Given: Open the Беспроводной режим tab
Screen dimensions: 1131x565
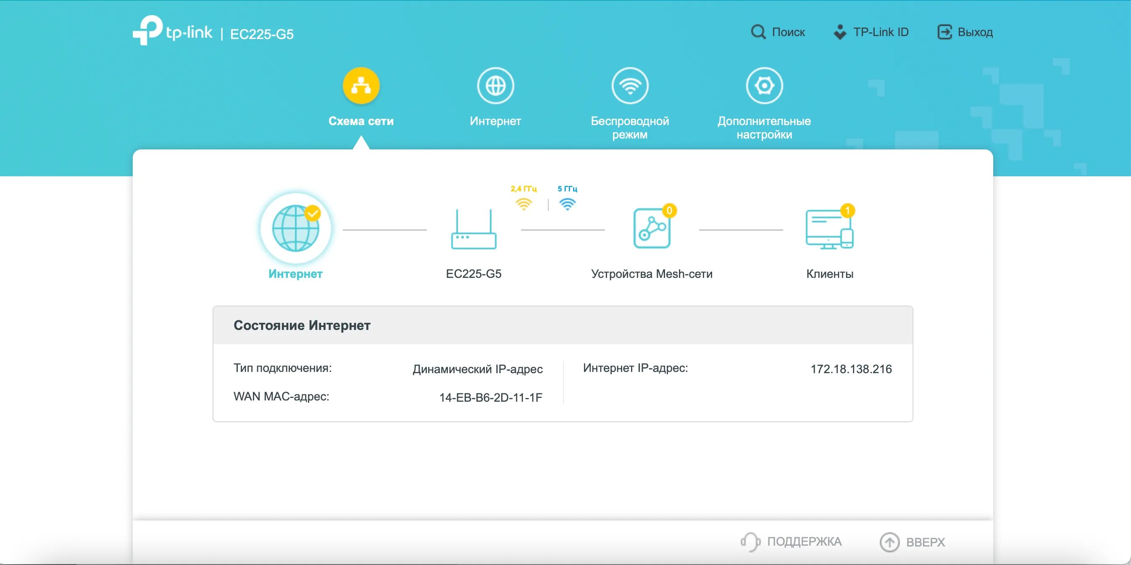Looking at the screenshot, I should click(x=630, y=128).
